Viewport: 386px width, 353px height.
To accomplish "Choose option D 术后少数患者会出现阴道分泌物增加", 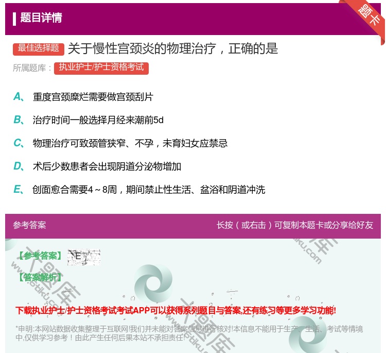I will click(x=97, y=166).
